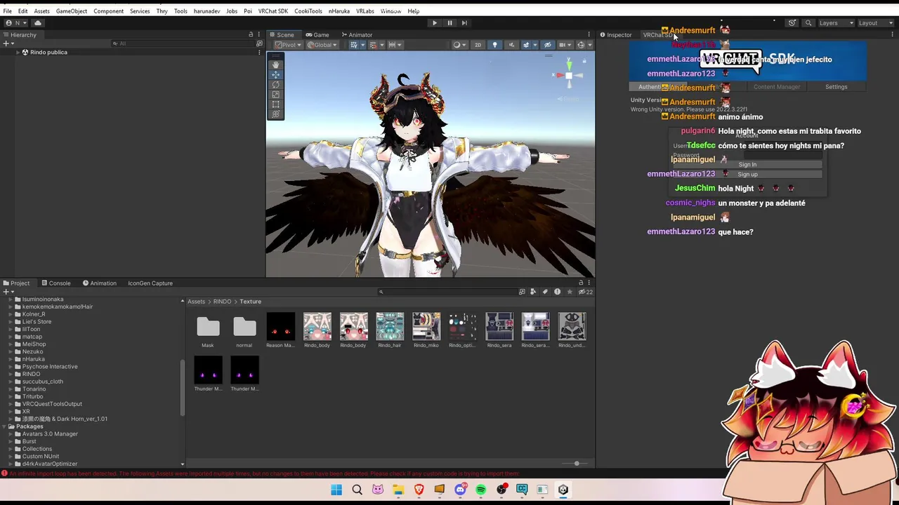The height and width of the screenshot is (505, 899).
Task: Toggle scene lighting bulb button
Action: tap(494, 45)
